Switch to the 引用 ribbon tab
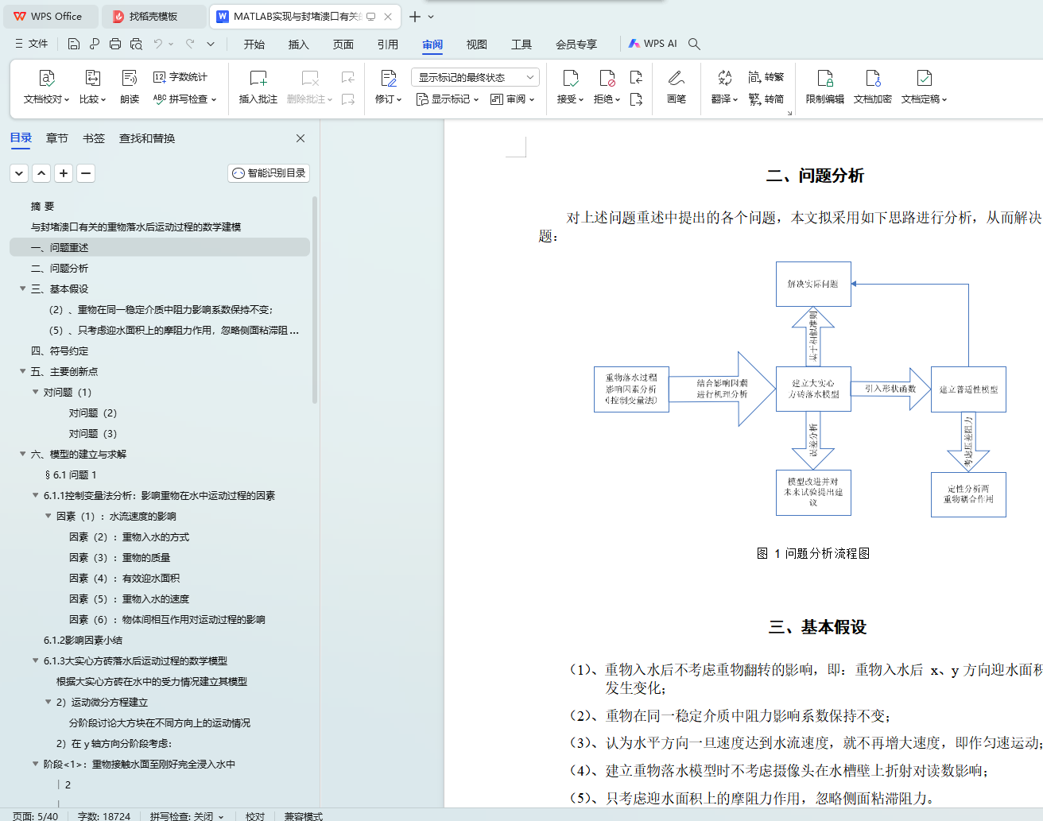Viewport: 1043px width, 821px height. click(x=388, y=45)
